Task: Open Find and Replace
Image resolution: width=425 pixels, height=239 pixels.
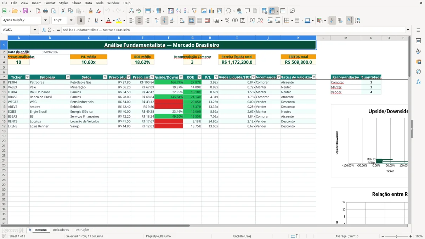Action: (131, 11)
